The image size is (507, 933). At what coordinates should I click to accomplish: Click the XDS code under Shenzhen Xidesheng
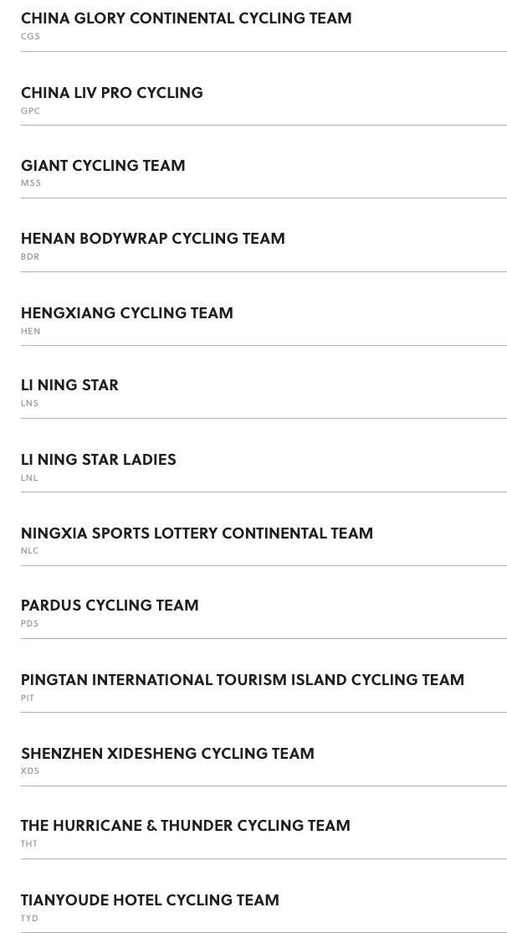click(x=30, y=771)
